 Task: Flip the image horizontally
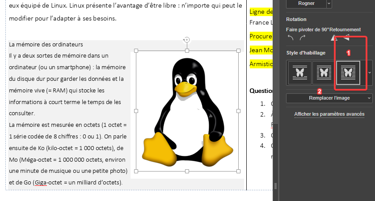click(334, 38)
